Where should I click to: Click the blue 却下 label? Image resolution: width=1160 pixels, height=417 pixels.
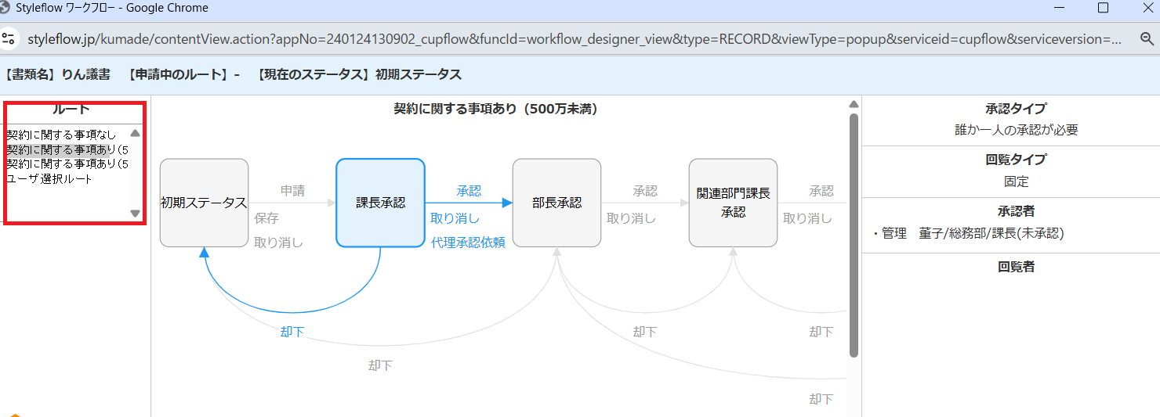pyautogui.click(x=292, y=332)
